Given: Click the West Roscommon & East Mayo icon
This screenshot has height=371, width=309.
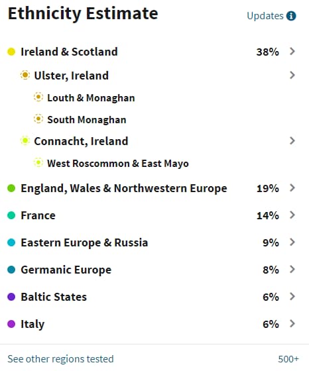Looking at the screenshot, I should 38,163.
